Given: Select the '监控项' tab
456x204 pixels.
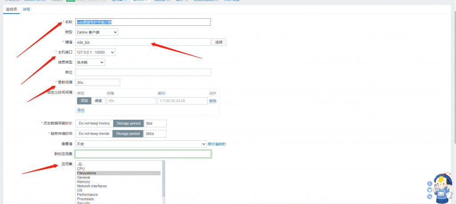Looking at the screenshot, I should click(x=11, y=9).
